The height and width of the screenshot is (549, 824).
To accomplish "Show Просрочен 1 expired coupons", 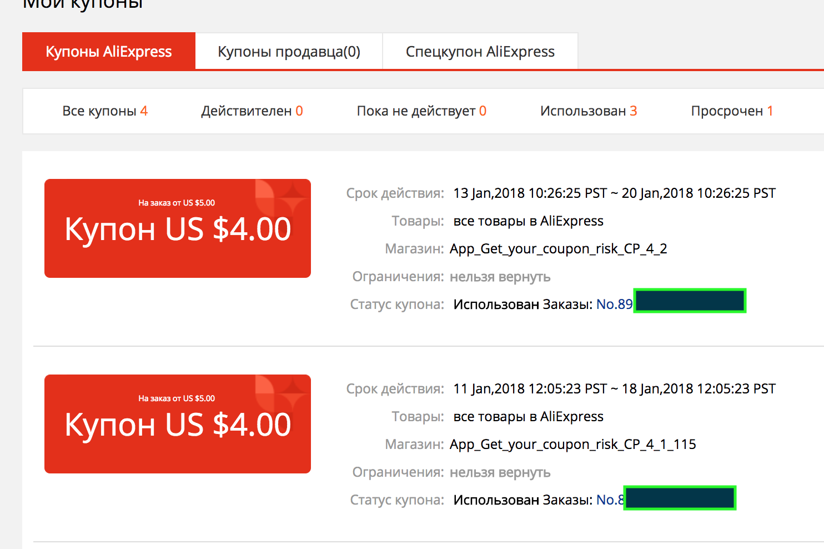I will click(x=732, y=111).
